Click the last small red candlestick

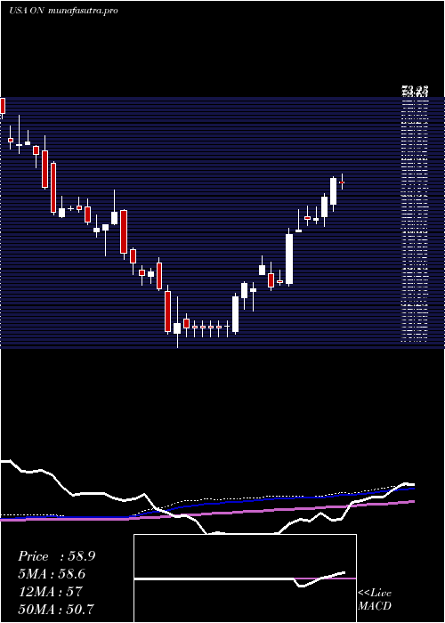[342, 182]
